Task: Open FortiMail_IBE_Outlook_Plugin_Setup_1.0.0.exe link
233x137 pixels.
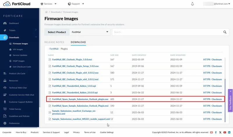Action: tap(75, 66)
